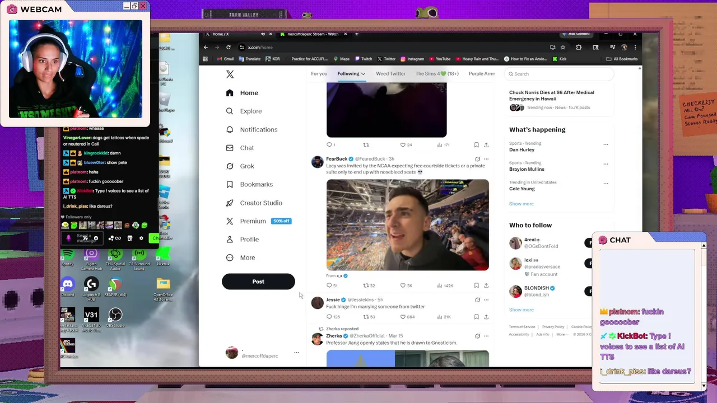Viewport: 717px width, 403px height.
Task: Like Jessie's post
Action: tap(407, 317)
